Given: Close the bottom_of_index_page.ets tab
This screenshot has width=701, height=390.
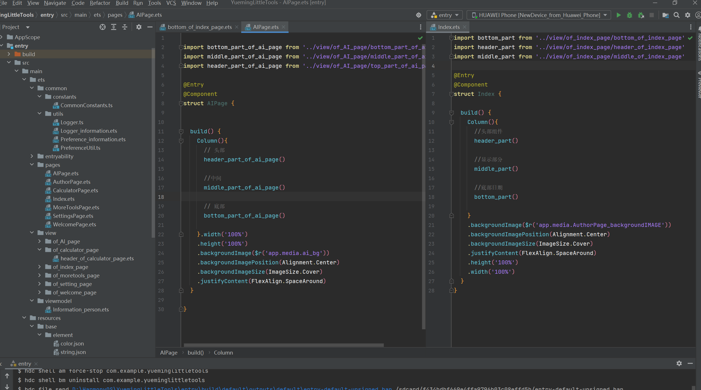Looking at the screenshot, I should click(x=236, y=27).
